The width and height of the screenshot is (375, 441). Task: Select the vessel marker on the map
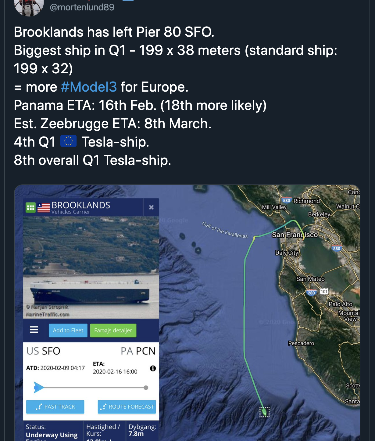264,412
